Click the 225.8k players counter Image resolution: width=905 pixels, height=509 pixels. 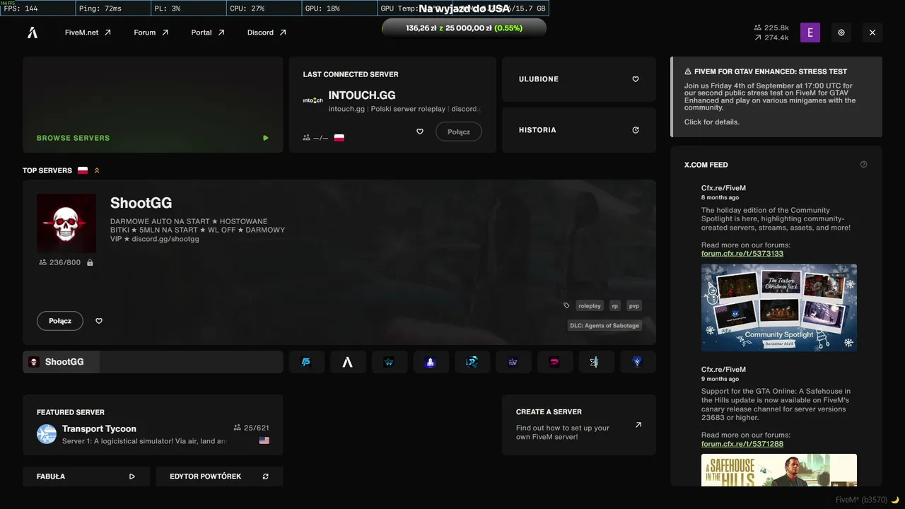771,28
